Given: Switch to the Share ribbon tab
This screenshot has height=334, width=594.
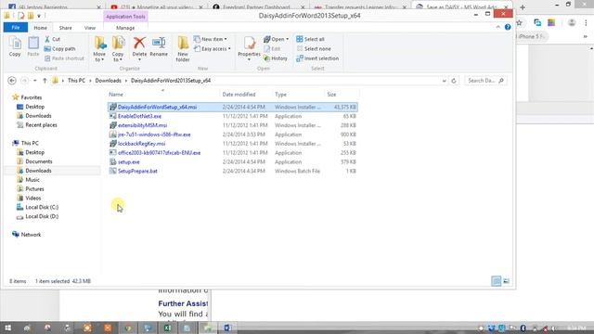Looking at the screenshot, I should click(65, 28).
